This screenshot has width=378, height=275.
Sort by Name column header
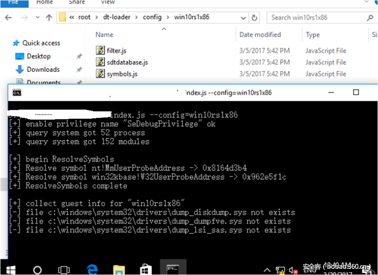[x=104, y=34]
